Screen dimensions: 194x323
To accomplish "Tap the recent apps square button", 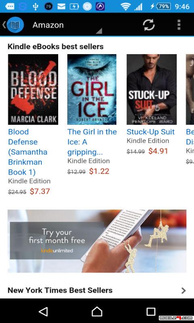I will [151, 311].
